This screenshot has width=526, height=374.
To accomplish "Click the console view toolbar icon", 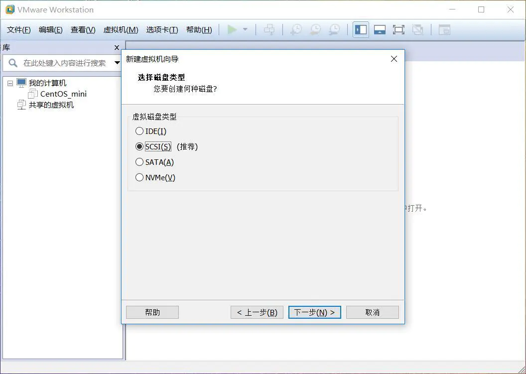I will click(x=444, y=29).
